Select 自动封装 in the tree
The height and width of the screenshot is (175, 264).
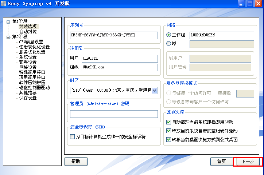point(28,32)
